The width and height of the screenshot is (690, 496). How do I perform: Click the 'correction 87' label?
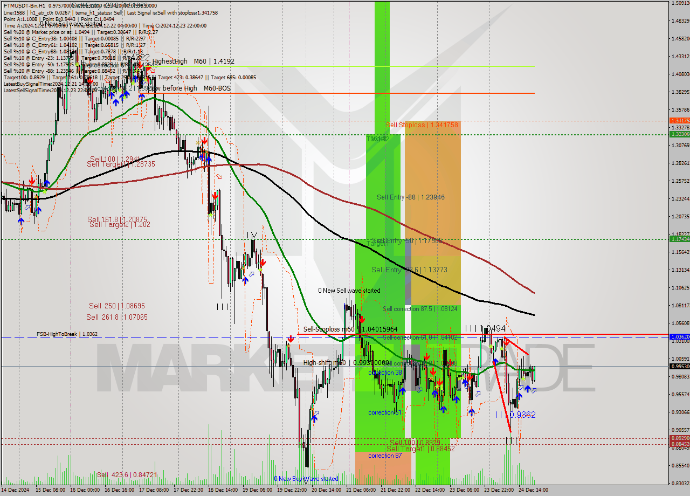pos(385,456)
